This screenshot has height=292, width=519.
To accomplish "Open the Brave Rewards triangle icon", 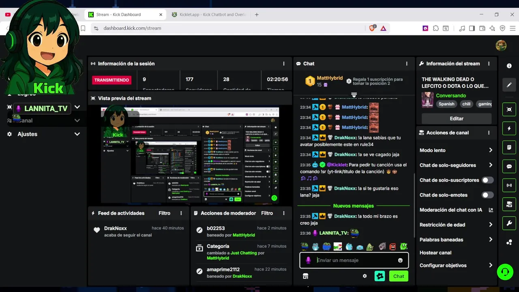I will 383,28.
